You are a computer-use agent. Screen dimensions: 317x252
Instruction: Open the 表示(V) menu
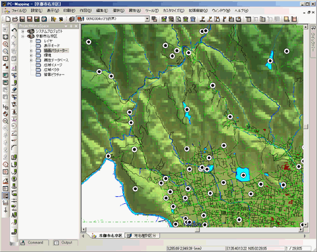coord(53,11)
